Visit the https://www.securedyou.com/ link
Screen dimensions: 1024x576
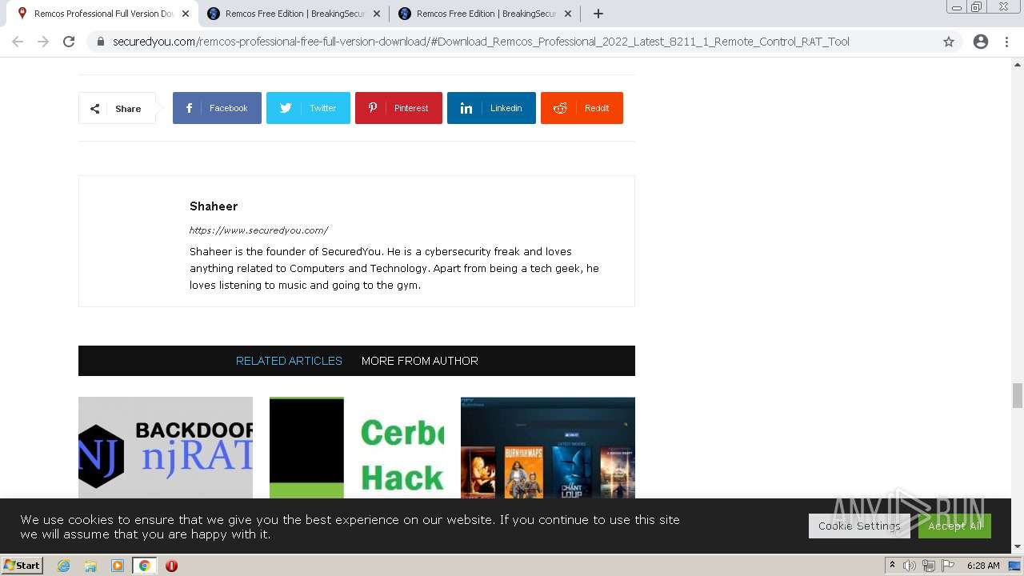(x=258, y=230)
